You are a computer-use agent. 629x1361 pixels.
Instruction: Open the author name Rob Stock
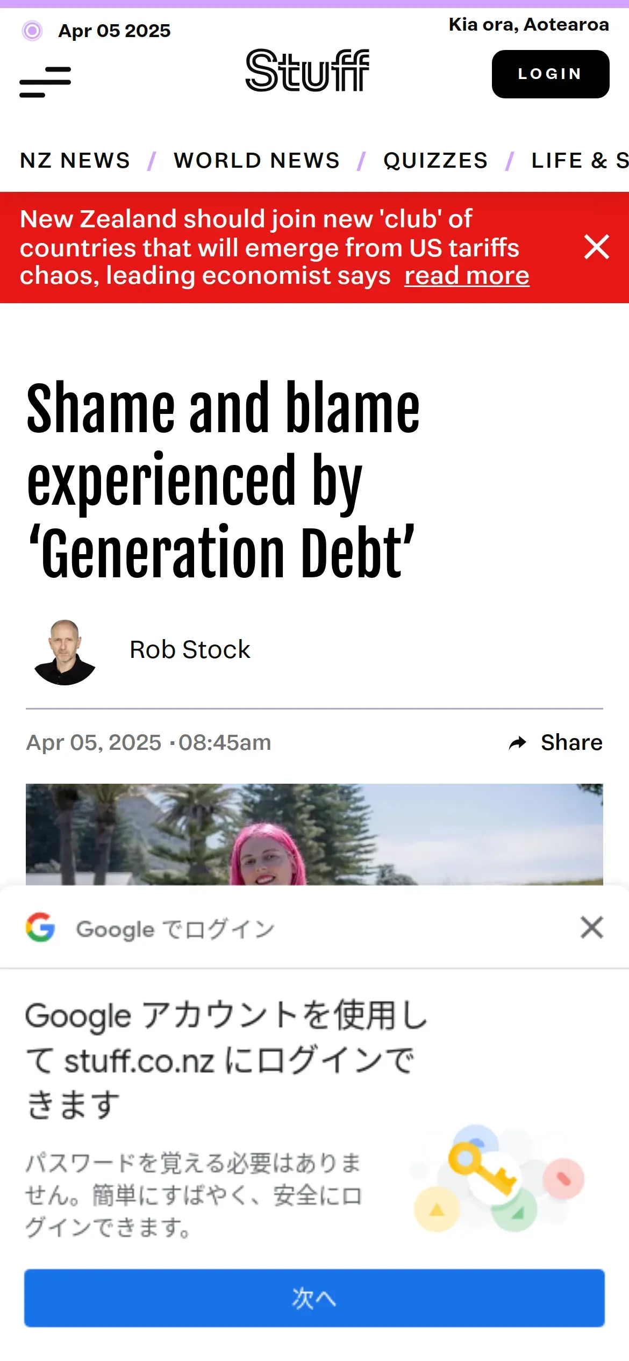pyautogui.click(x=190, y=649)
